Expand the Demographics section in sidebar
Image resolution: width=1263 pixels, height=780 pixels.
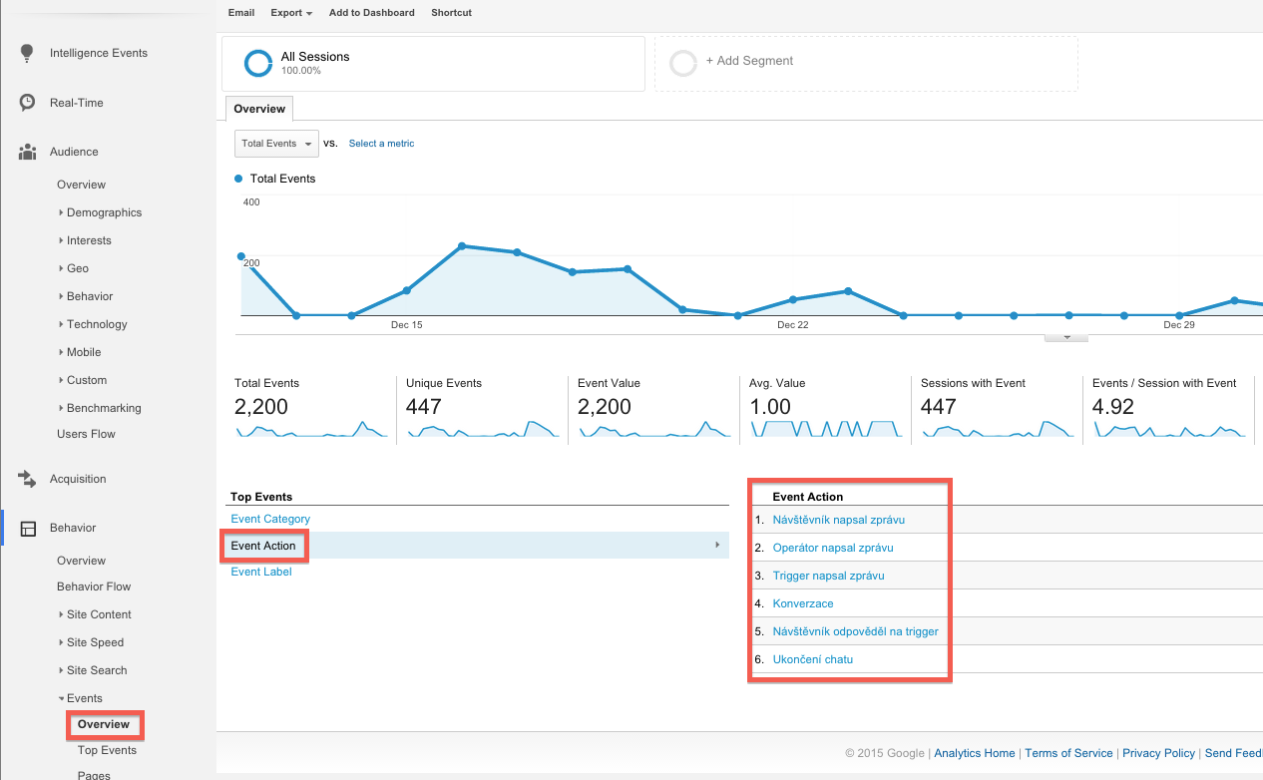[61, 212]
